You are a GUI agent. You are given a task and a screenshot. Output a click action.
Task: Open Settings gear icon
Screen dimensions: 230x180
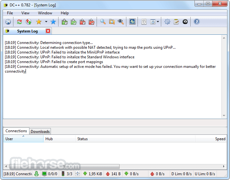[167, 22]
